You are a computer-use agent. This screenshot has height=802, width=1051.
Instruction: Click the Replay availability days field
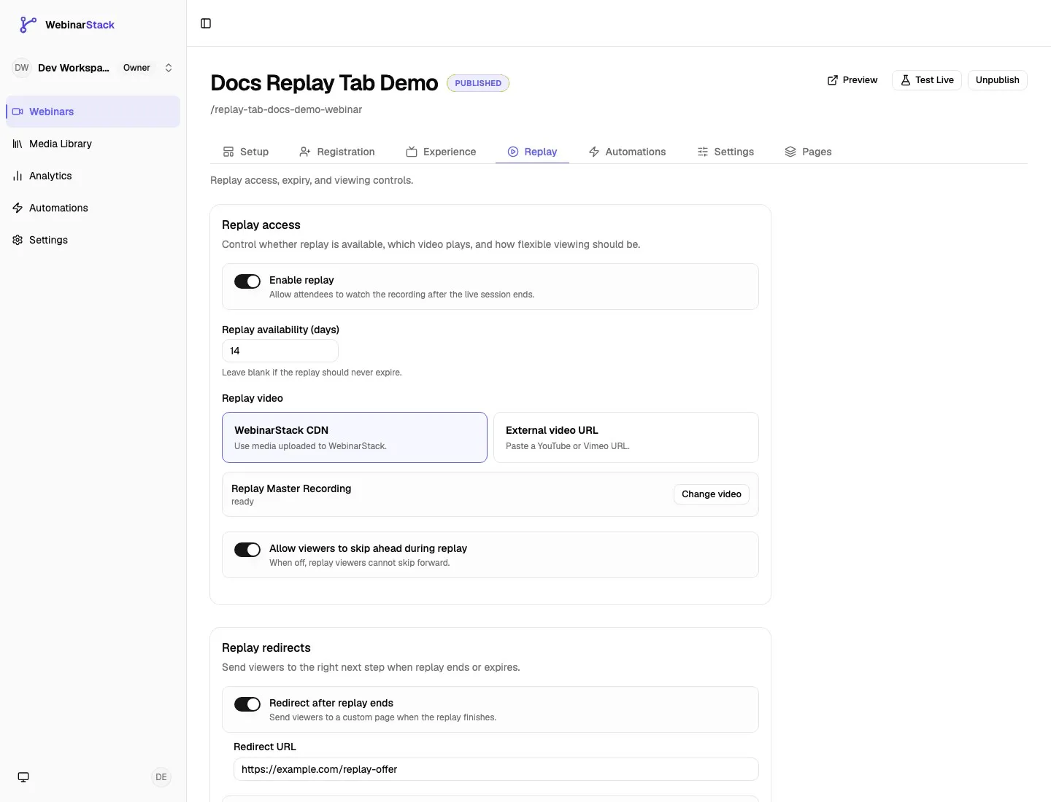pyautogui.click(x=280, y=351)
